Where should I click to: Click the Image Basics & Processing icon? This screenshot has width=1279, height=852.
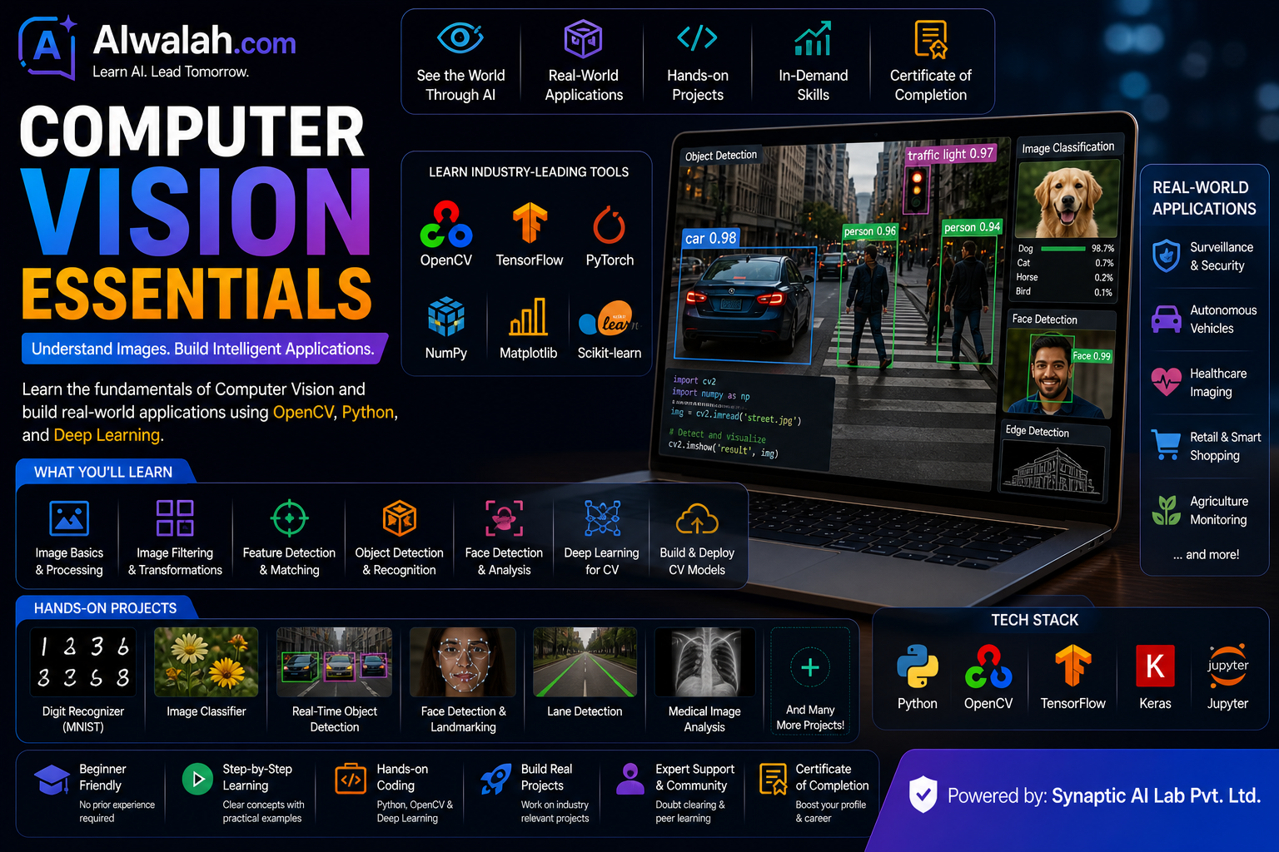[69, 518]
